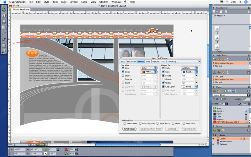Edit color with Colors palette pencil

click(x=219, y=91)
